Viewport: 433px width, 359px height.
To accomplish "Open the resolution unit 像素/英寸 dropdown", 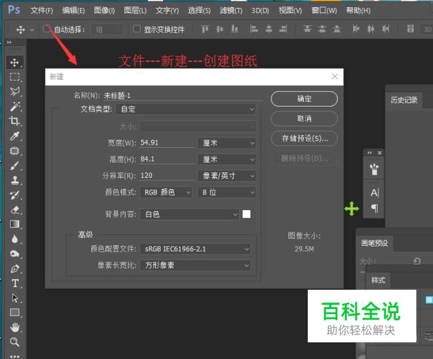I will pos(226,176).
